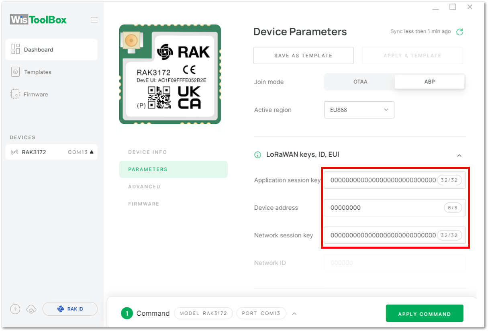Open the Firmware page in sidebar
Image resolution: width=488 pixels, height=331 pixels.
pyautogui.click(x=51, y=94)
